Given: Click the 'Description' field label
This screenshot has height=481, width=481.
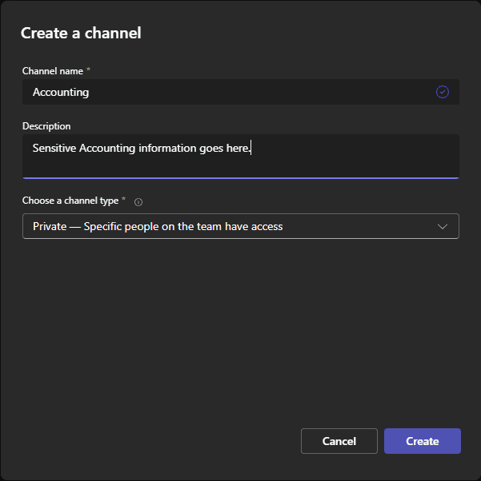Looking at the screenshot, I should 46,125.
